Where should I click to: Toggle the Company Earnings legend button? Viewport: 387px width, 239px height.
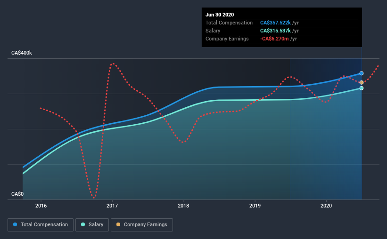click(142, 225)
